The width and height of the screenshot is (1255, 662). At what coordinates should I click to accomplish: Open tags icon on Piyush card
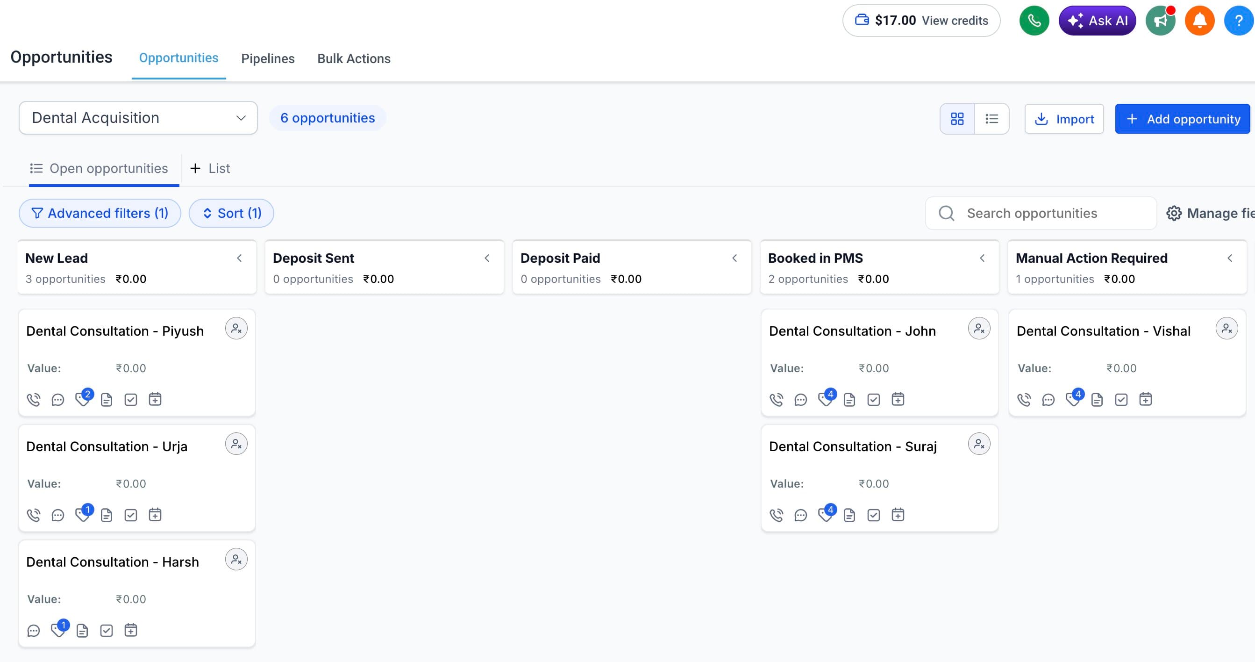83,398
